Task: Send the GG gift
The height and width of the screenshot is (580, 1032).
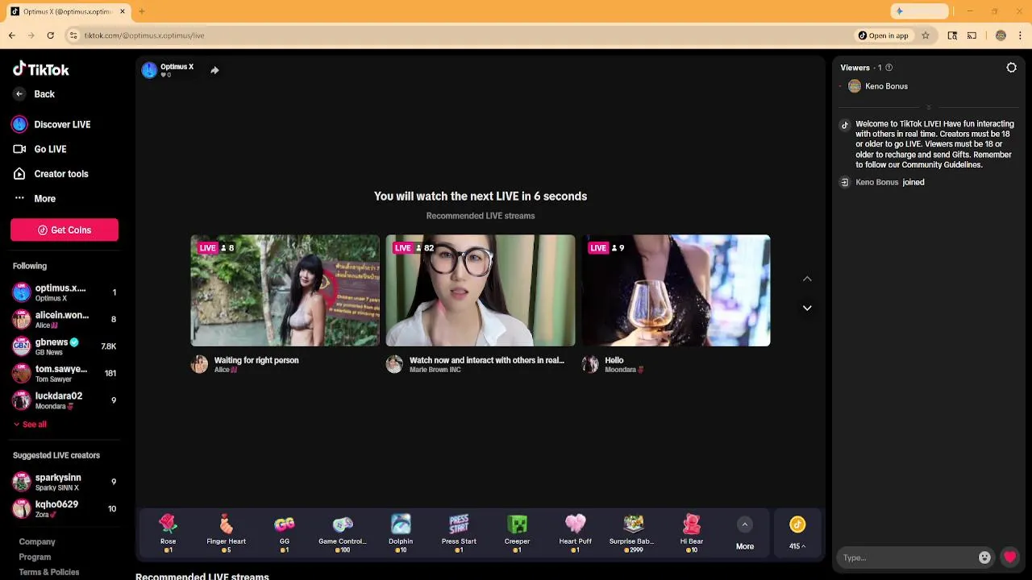Action: 285,534
